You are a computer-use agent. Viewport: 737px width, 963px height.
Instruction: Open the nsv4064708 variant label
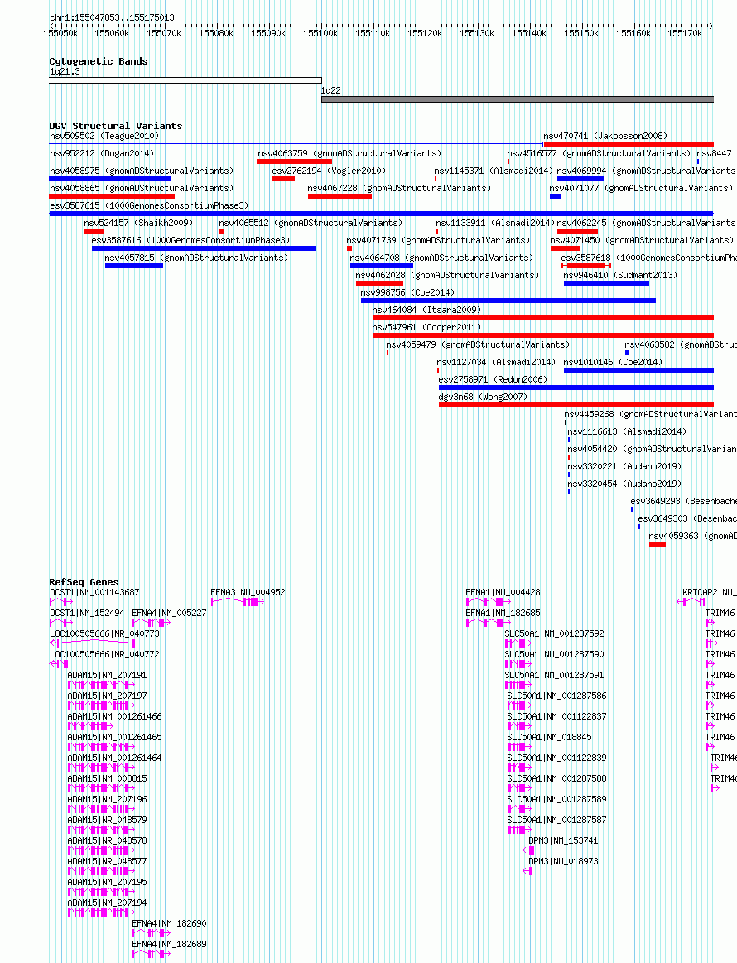click(441, 258)
